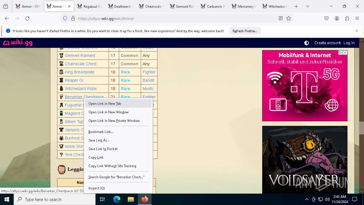The height and width of the screenshot is (205, 364).
Task: Click Refresh Firefox button
Action: tap(245, 31)
